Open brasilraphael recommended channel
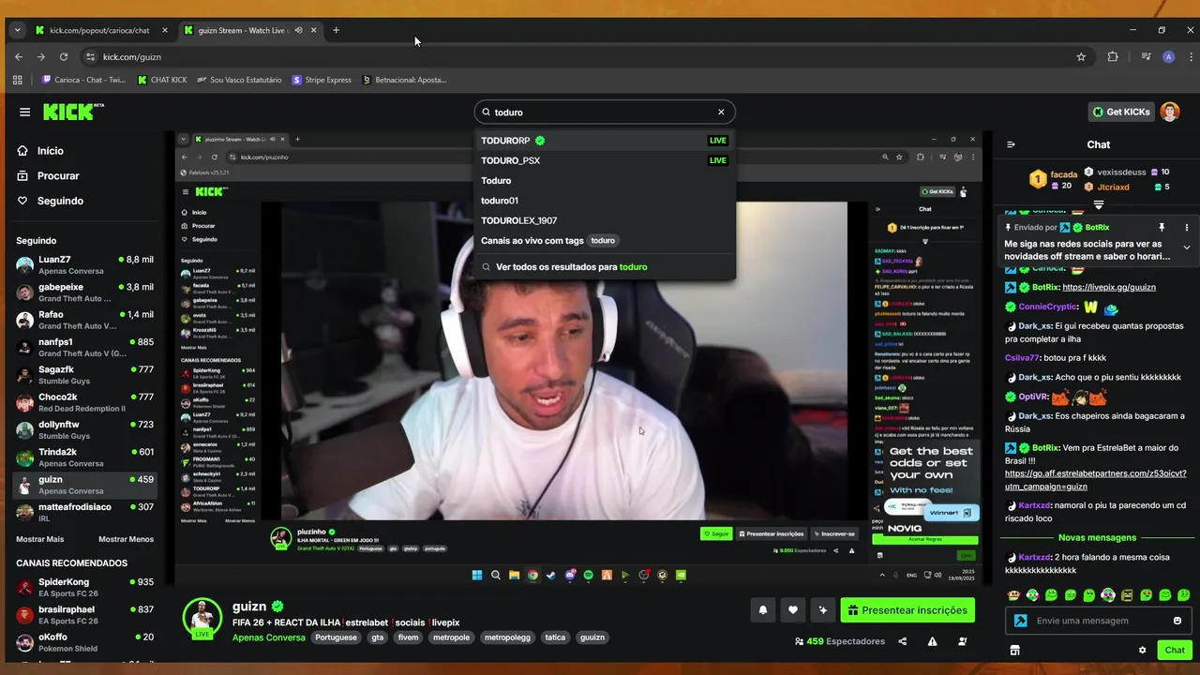1200x675 pixels. pyautogui.click(x=84, y=615)
